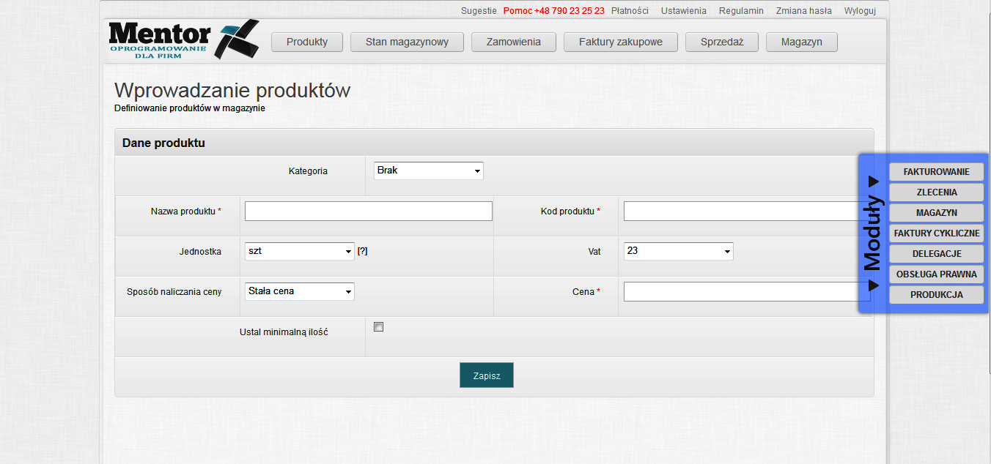Go to Stan magazynowy menu
Screen dimensions: 991x464
(407, 42)
